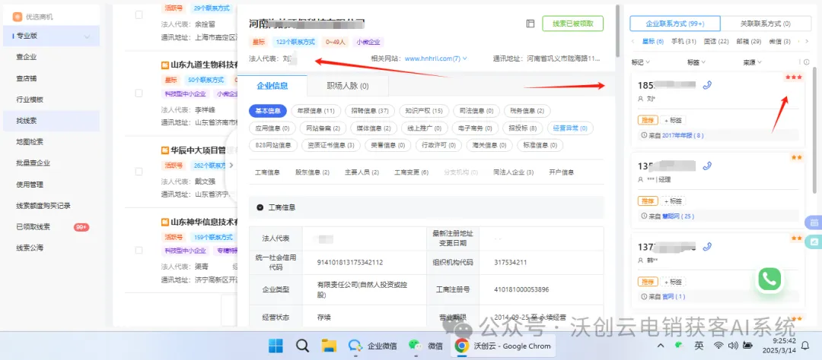The height and width of the screenshot is (360, 822).
Task: Open the teal floating side widget
Action: click(x=813, y=242)
